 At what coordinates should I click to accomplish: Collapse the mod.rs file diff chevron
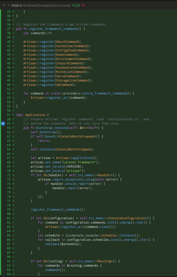coord(4,6)
